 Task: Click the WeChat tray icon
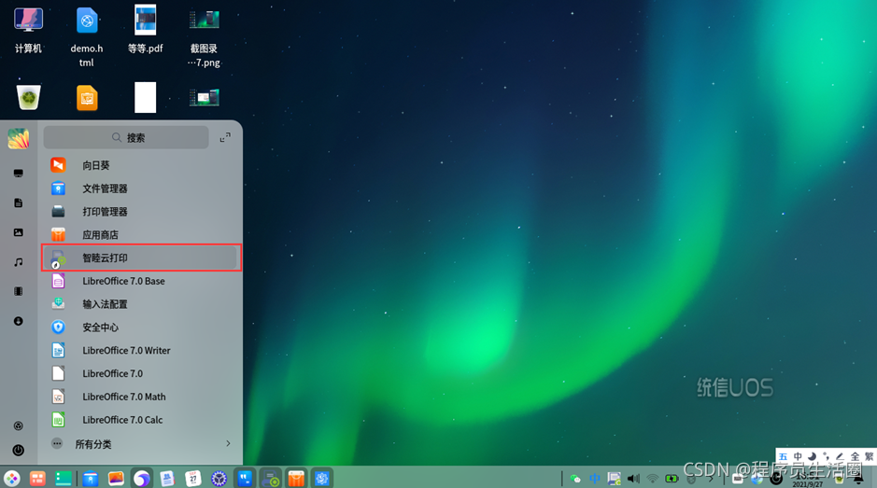pyautogui.click(x=575, y=479)
